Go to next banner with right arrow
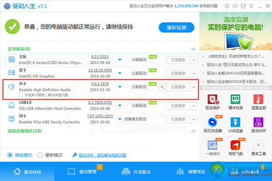Screen dimensions: 272x181 tap(268, 31)
